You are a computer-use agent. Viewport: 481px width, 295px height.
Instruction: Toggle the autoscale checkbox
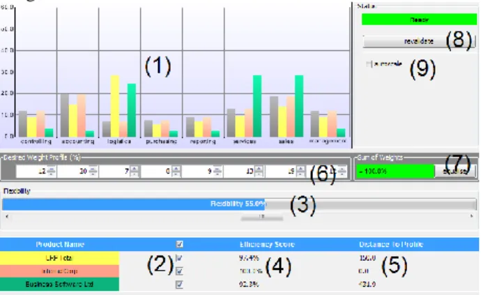(x=369, y=64)
